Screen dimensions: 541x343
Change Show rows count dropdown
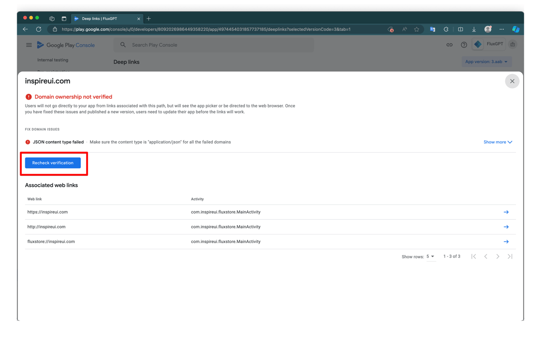tap(430, 257)
